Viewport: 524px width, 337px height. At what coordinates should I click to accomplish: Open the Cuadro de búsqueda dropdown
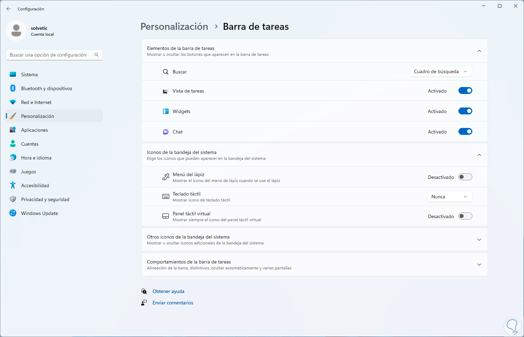pyautogui.click(x=441, y=72)
